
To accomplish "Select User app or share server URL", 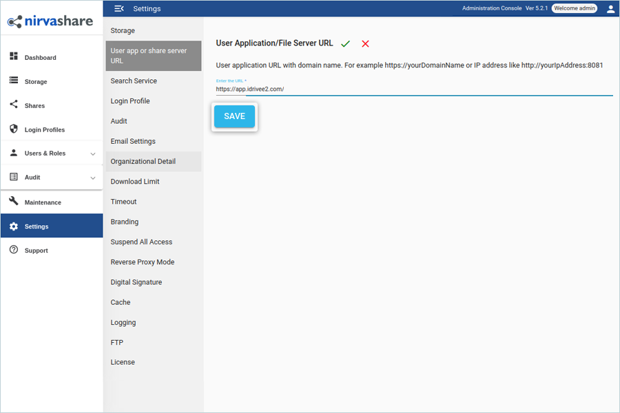I will [x=154, y=56].
